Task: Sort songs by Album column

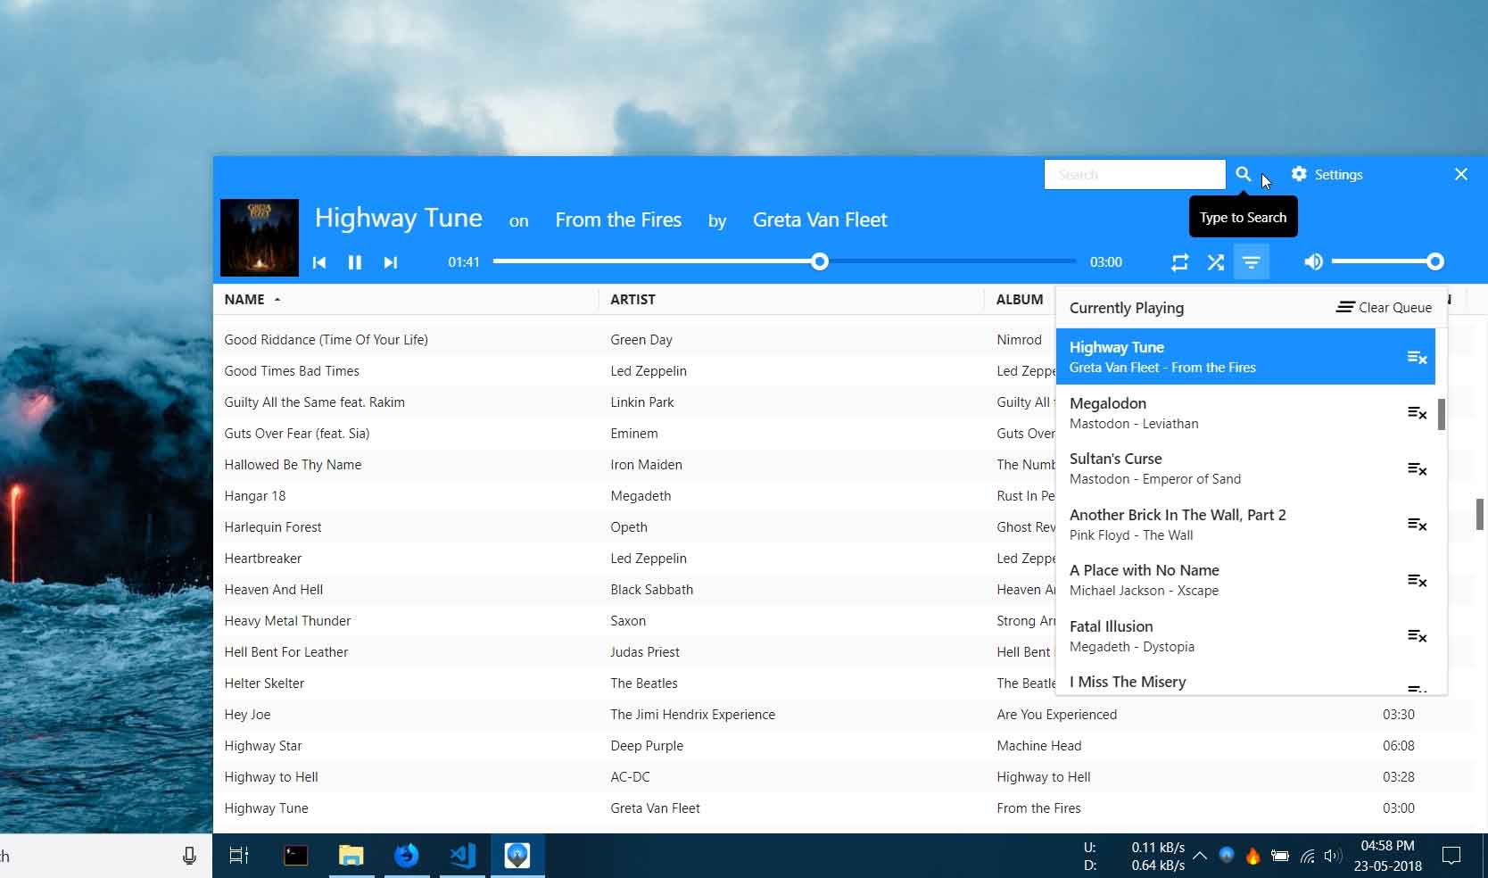Action: 1019,300
